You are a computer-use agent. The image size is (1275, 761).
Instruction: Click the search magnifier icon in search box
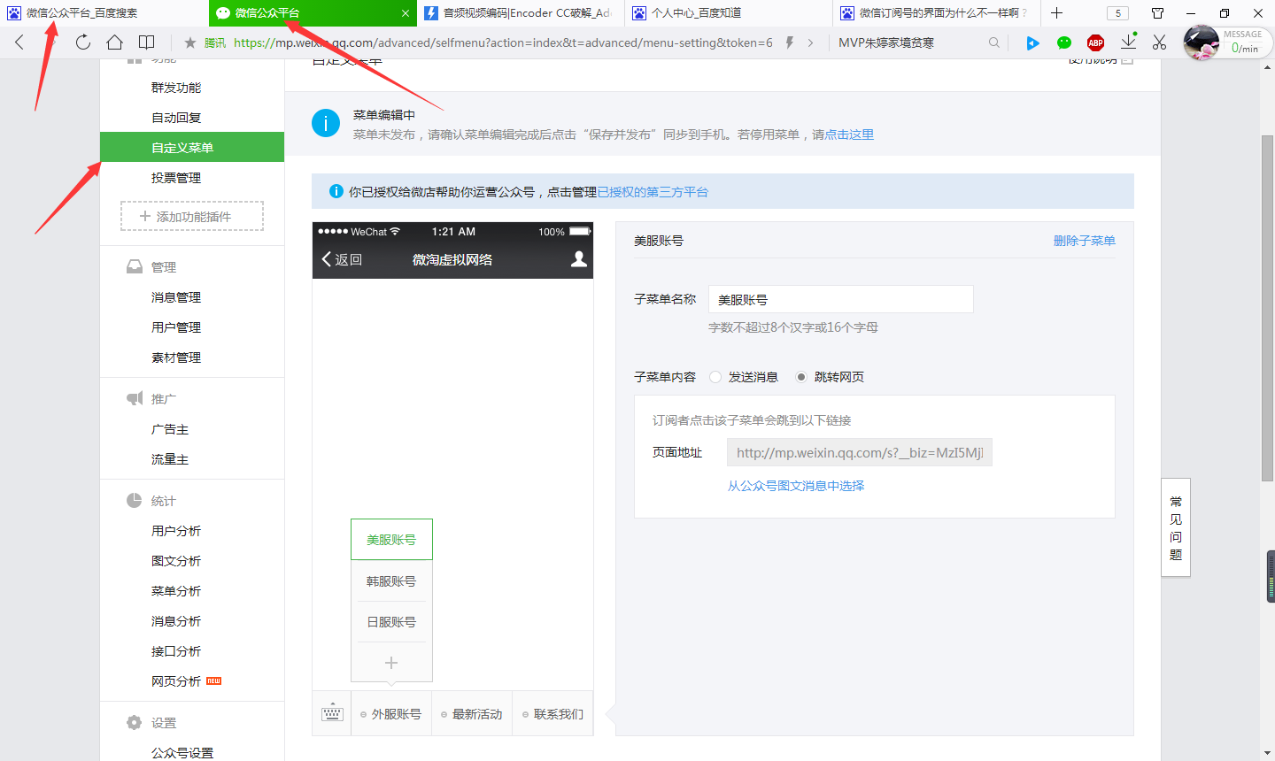994,42
